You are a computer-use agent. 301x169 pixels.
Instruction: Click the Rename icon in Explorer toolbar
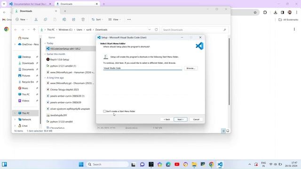tap(64, 19)
